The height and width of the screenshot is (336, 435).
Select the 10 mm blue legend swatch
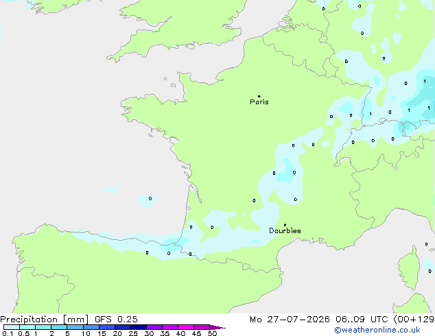coord(91,327)
